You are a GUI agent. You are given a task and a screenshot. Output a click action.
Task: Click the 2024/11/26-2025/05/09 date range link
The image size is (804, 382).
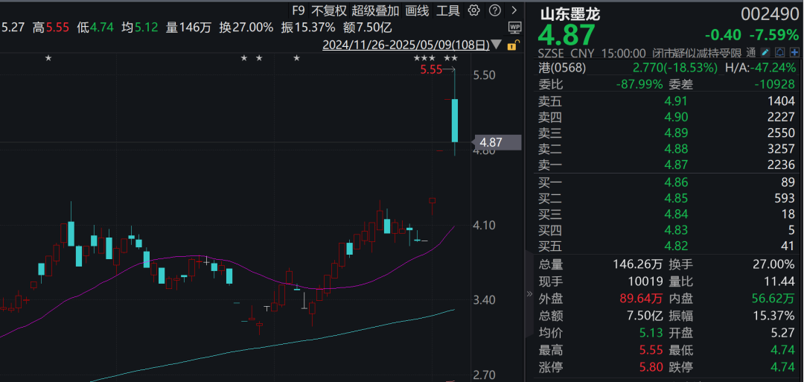coord(406,45)
